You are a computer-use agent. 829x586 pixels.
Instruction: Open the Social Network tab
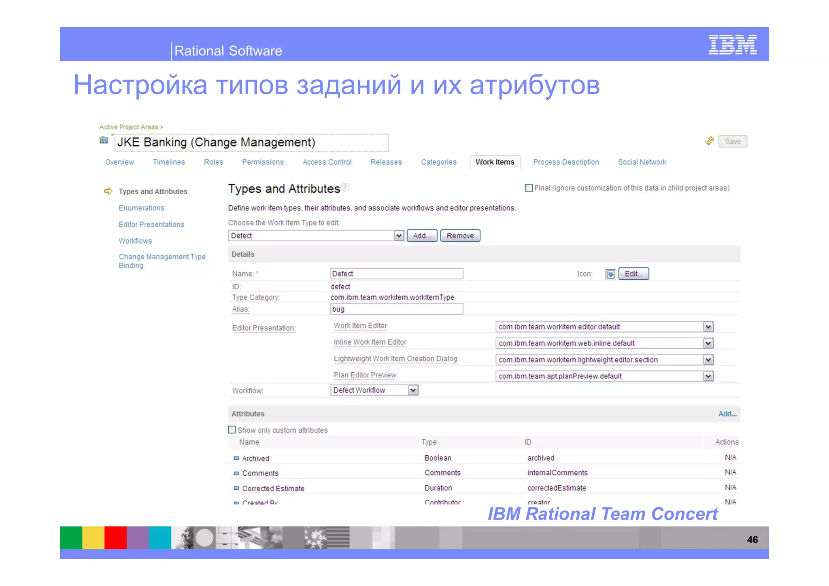(x=642, y=162)
